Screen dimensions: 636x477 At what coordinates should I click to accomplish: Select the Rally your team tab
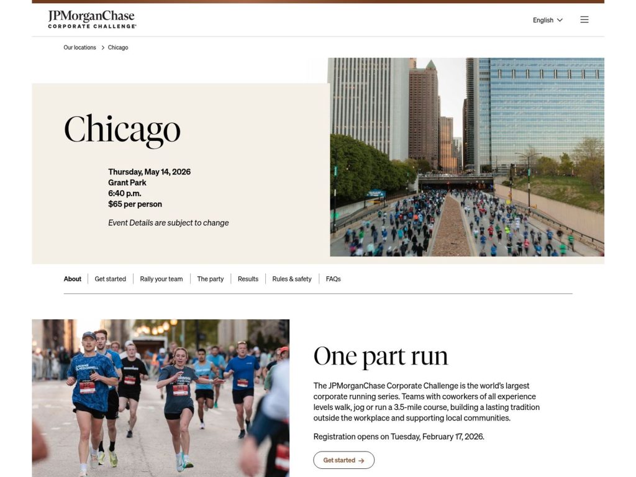(161, 279)
